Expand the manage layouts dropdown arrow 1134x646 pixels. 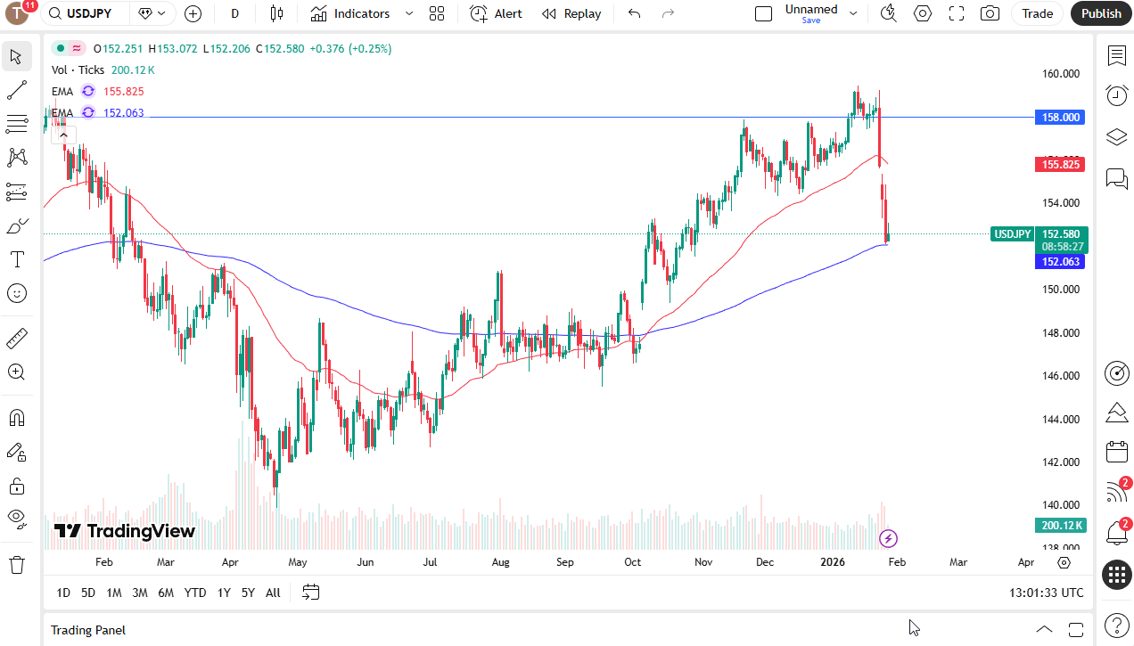tap(853, 13)
